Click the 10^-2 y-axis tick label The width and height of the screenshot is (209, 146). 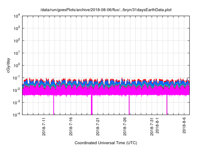16,90
